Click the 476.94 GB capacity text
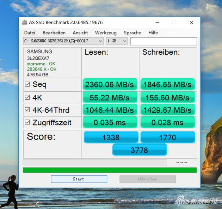The image size is (222, 209). pos(38,75)
